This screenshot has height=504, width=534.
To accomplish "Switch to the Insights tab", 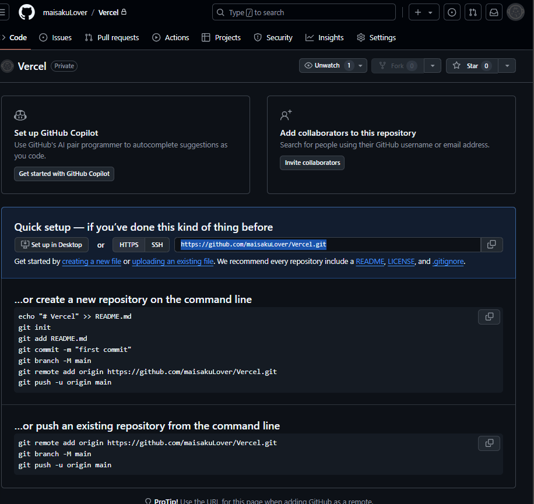I will coord(325,37).
